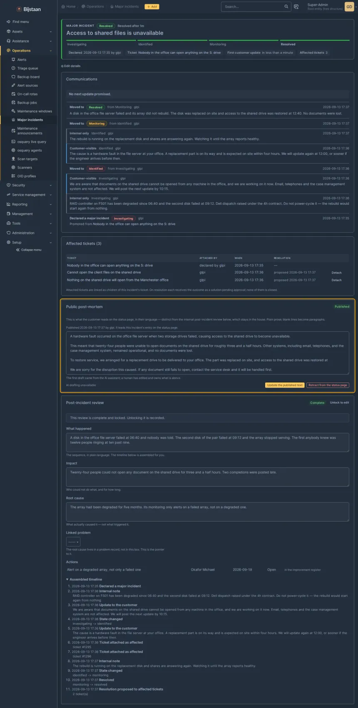Expand the Reporting menu chevron
Screen dimensions: 358x708
(x=51, y=204)
